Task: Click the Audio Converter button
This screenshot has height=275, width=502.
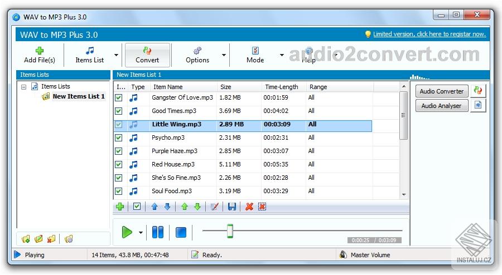Action: [x=442, y=91]
